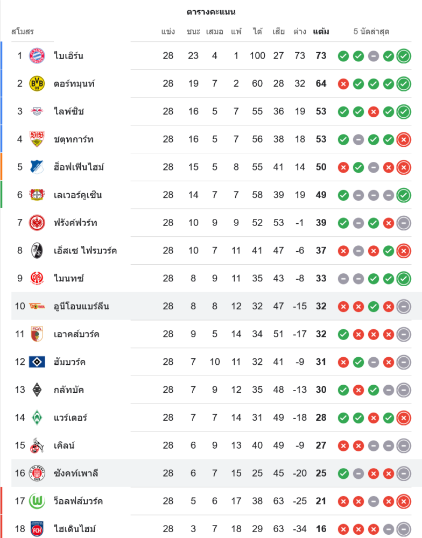Screen dimensions: 422x538
Task: Click the Mainz 05 red crest
Action: (x=37, y=279)
